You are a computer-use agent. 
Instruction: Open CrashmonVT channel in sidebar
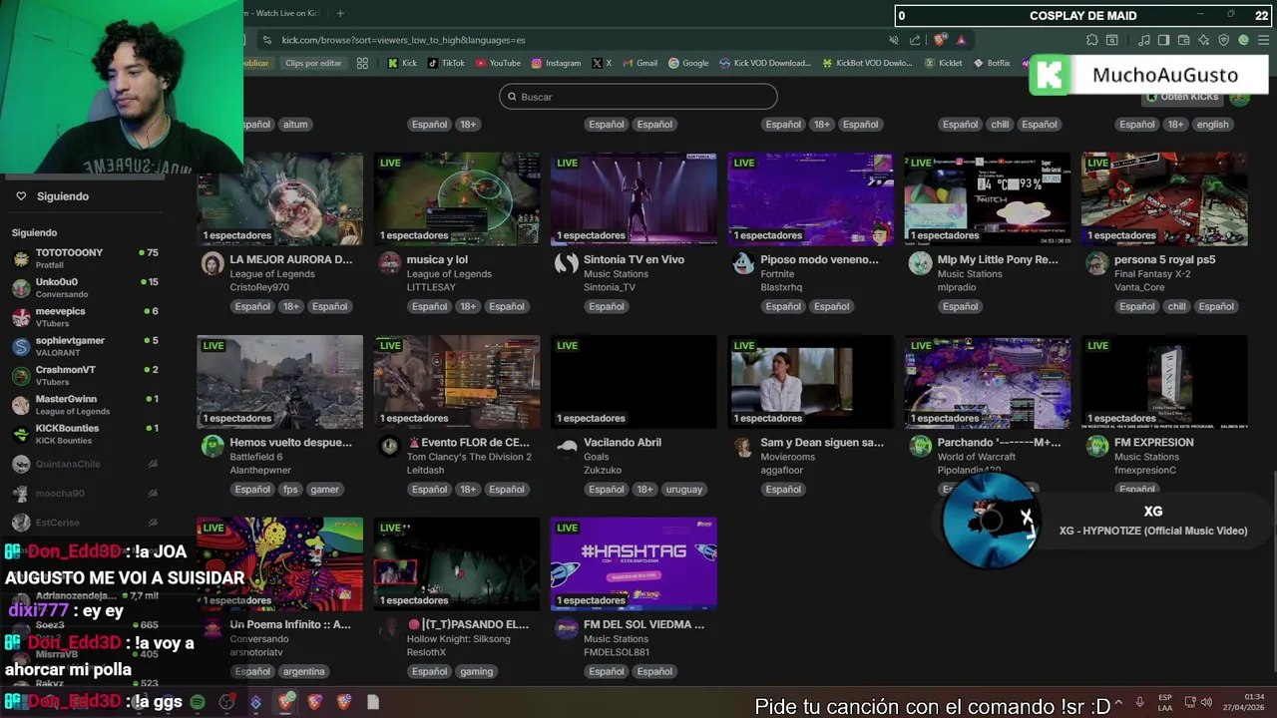pyautogui.click(x=85, y=375)
